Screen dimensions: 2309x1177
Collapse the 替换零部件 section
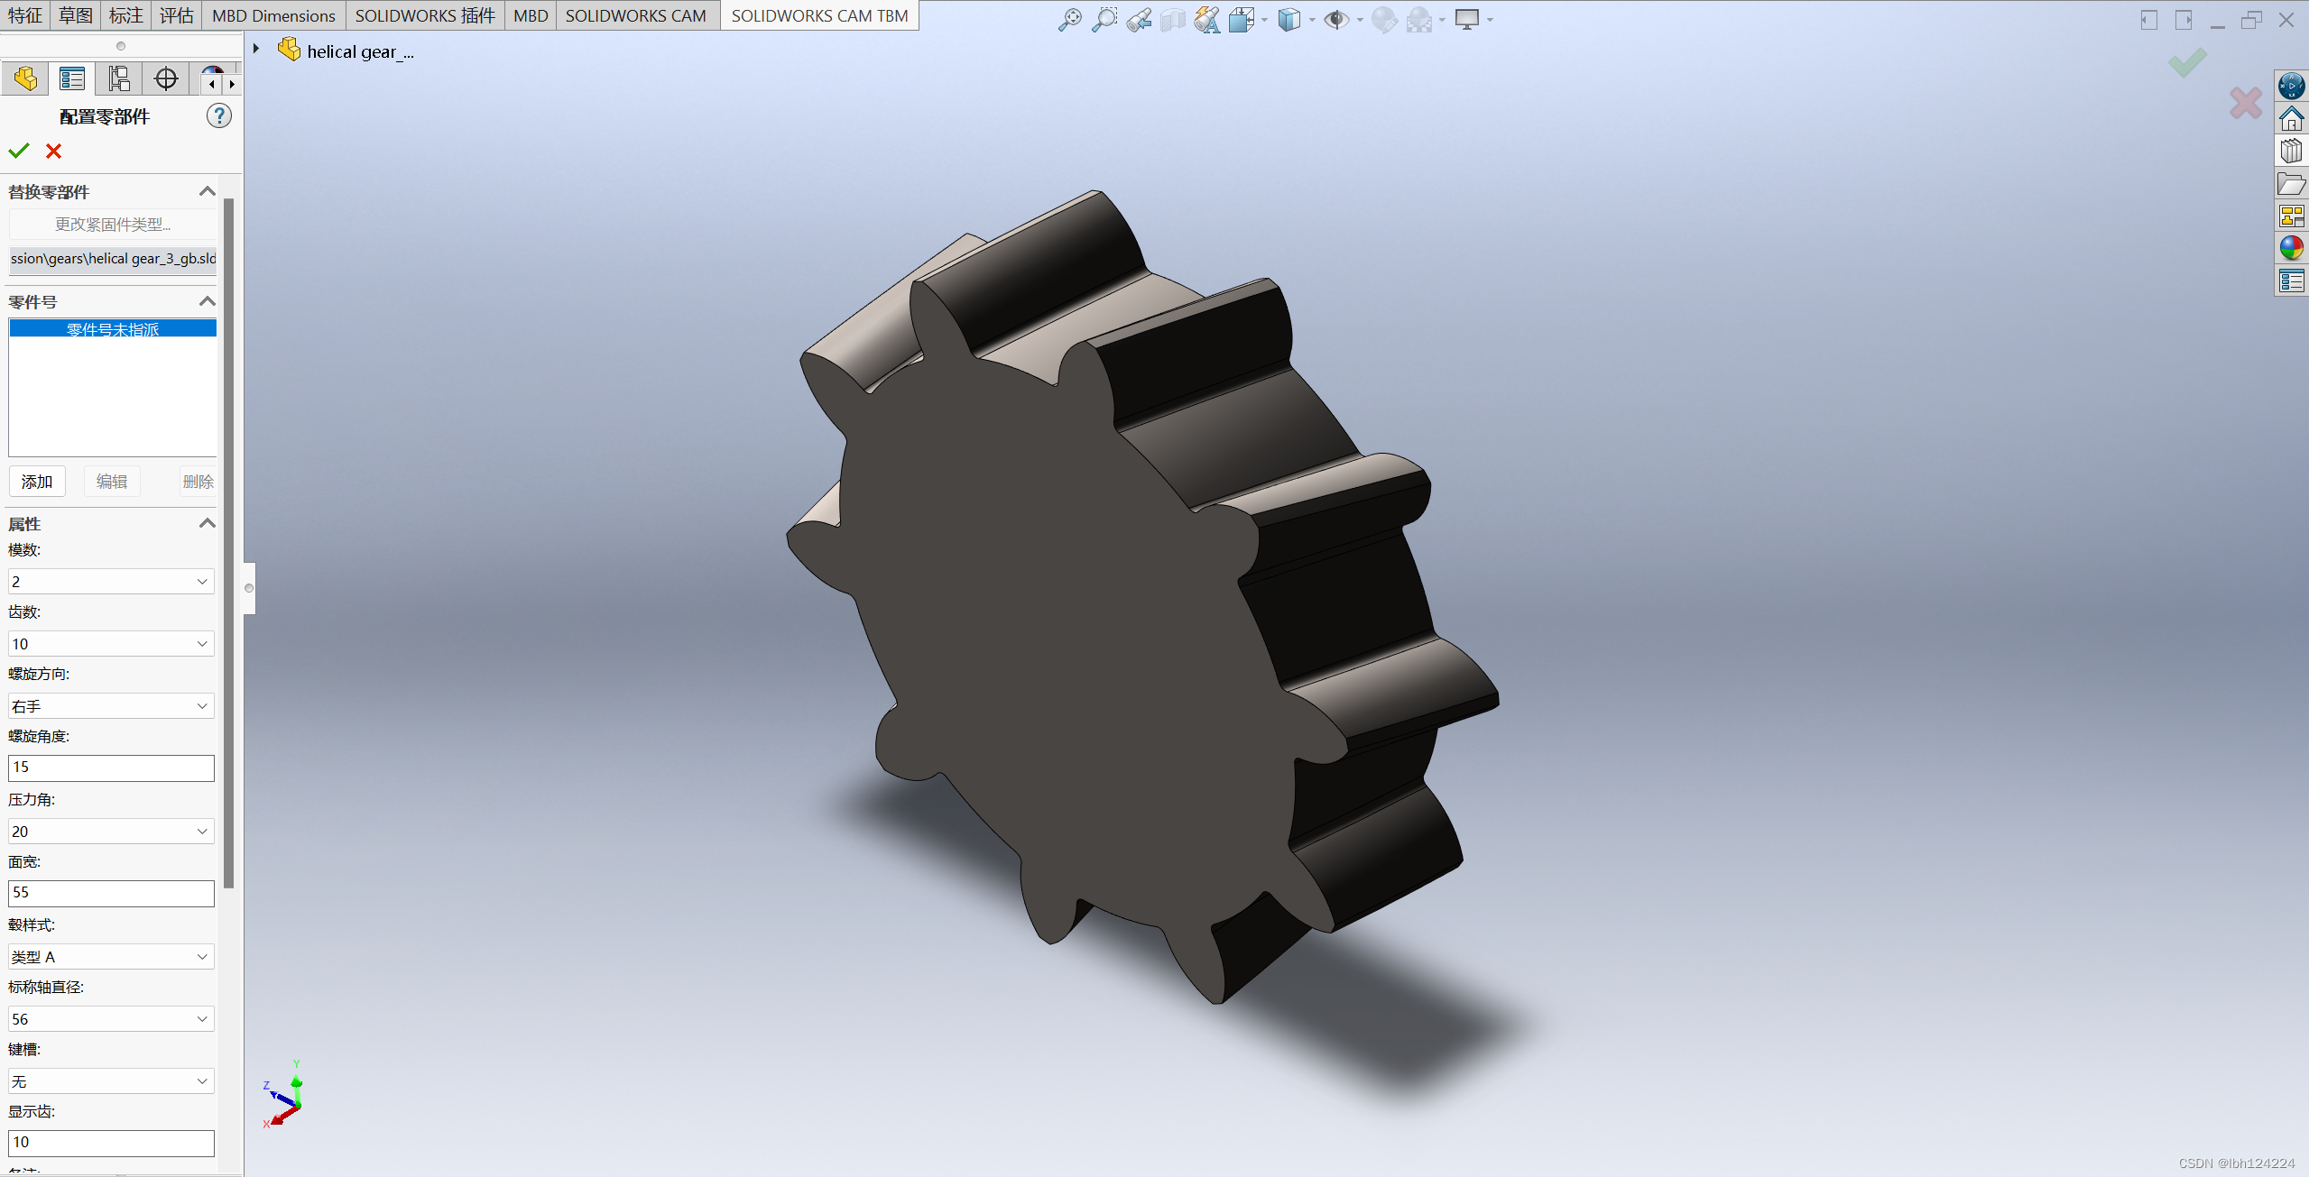coord(207,191)
